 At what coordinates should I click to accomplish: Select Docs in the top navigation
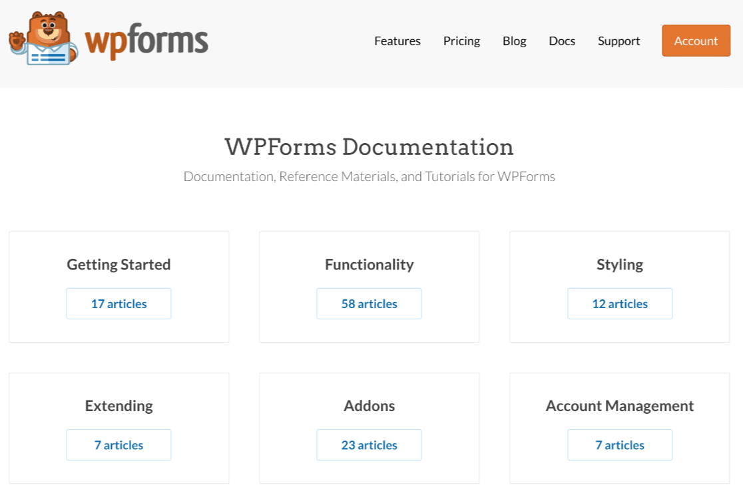[x=561, y=41]
